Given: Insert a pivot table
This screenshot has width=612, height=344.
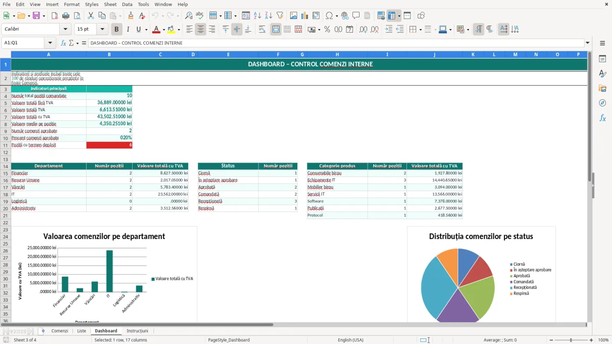Looking at the screenshot, I should click(316, 16).
